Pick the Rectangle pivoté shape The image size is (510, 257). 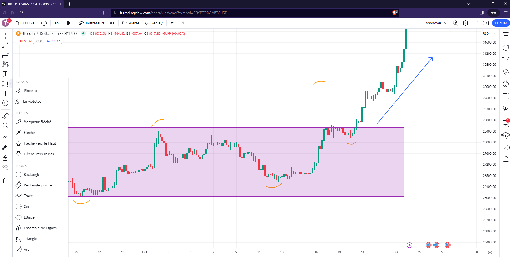click(40, 185)
